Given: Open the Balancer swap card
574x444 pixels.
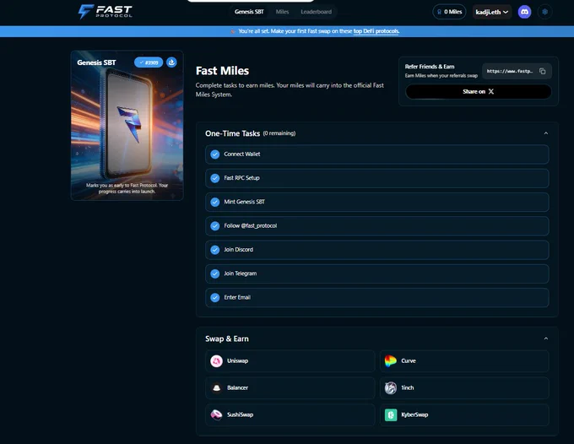Looking at the screenshot, I should tap(290, 387).
